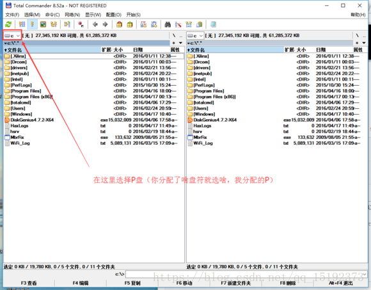Screen dimensions: 371x290
Task: Open the 开始(S) menu
Action: [x=133, y=15]
